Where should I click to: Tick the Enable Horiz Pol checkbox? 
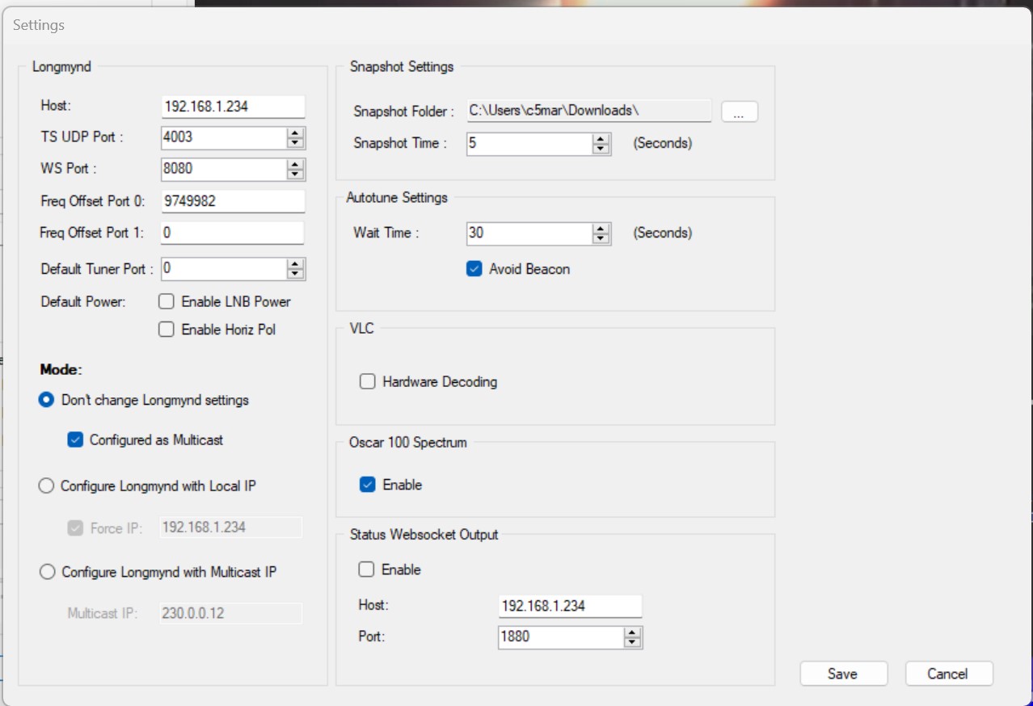[x=167, y=330]
